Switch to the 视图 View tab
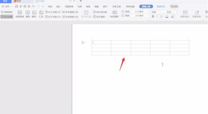This screenshot has width=208, height=114. [96, 7]
